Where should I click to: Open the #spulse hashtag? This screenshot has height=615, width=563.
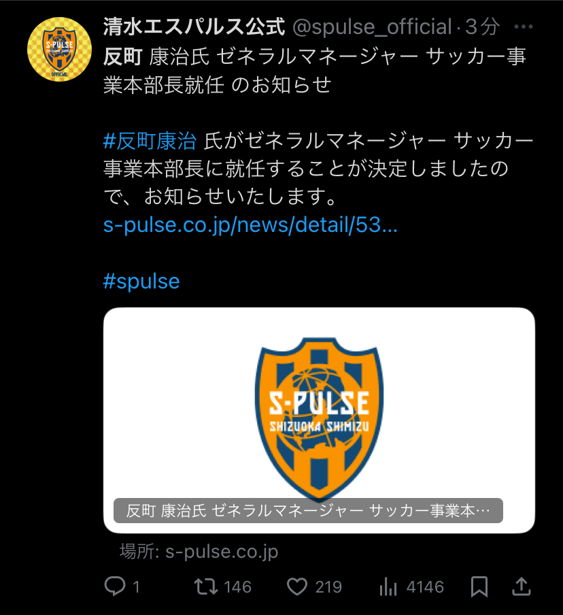[141, 281]
